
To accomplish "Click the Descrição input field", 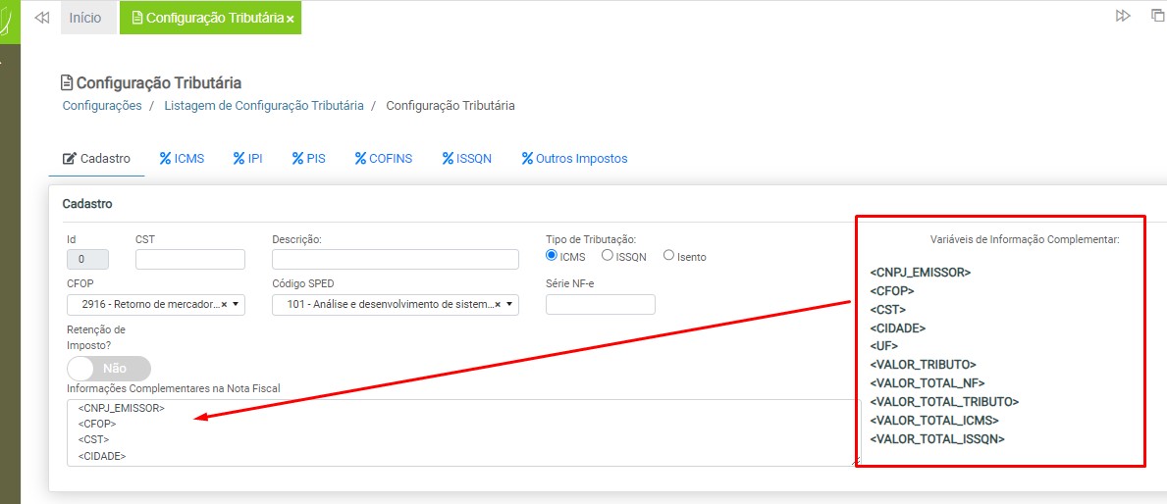I will (395, 259).
